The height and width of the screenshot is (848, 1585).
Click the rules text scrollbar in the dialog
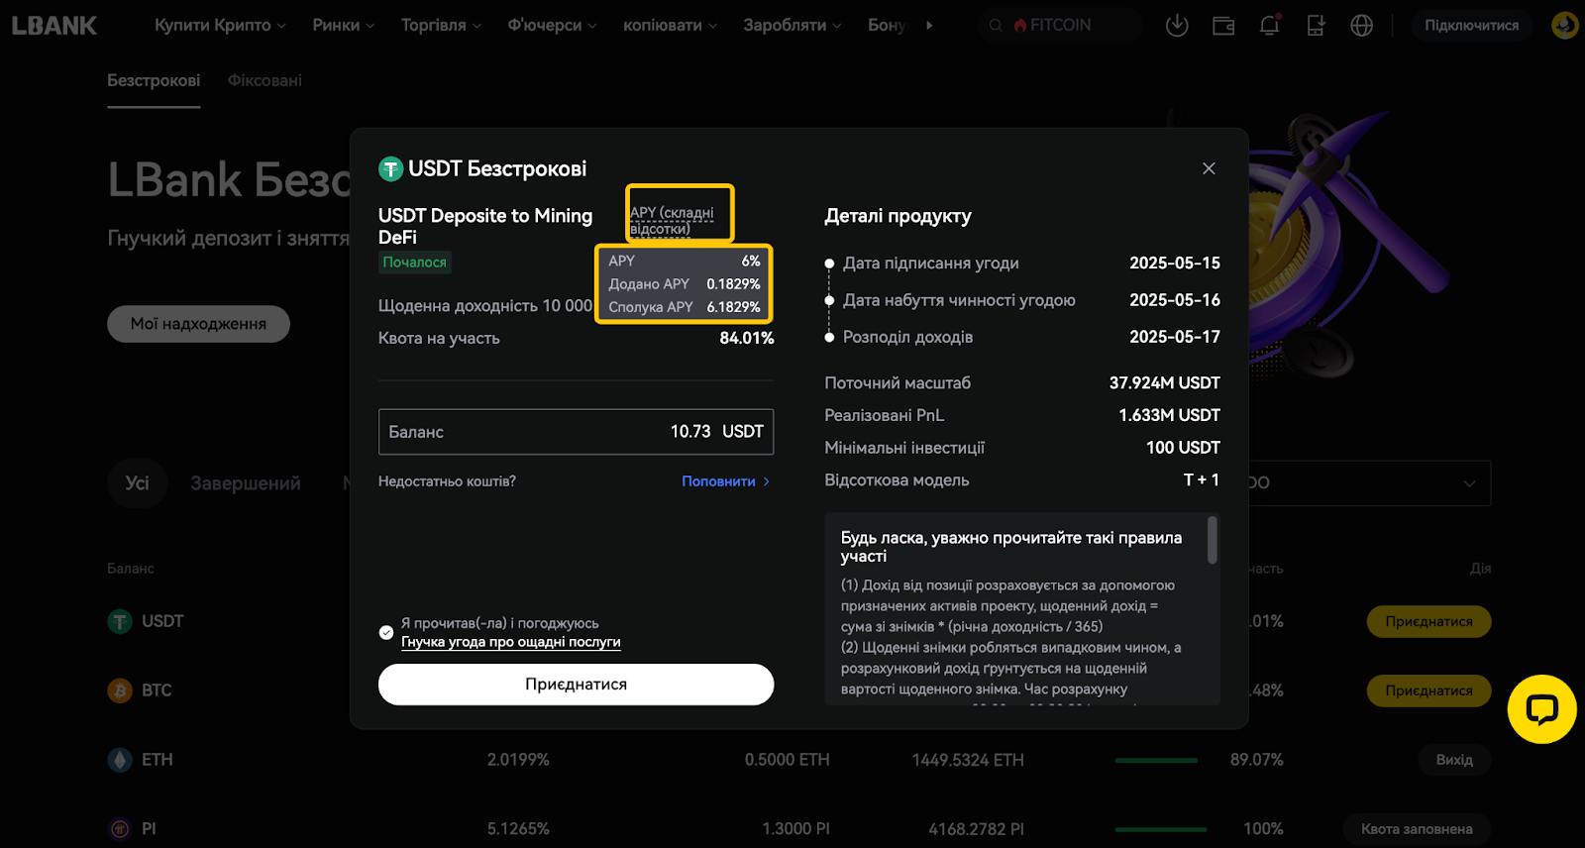1213,540
